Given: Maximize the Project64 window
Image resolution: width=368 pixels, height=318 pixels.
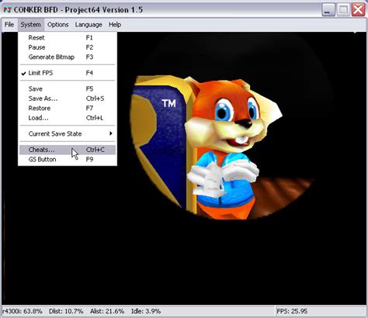Looking at the screenshot, I should (343, 10).
